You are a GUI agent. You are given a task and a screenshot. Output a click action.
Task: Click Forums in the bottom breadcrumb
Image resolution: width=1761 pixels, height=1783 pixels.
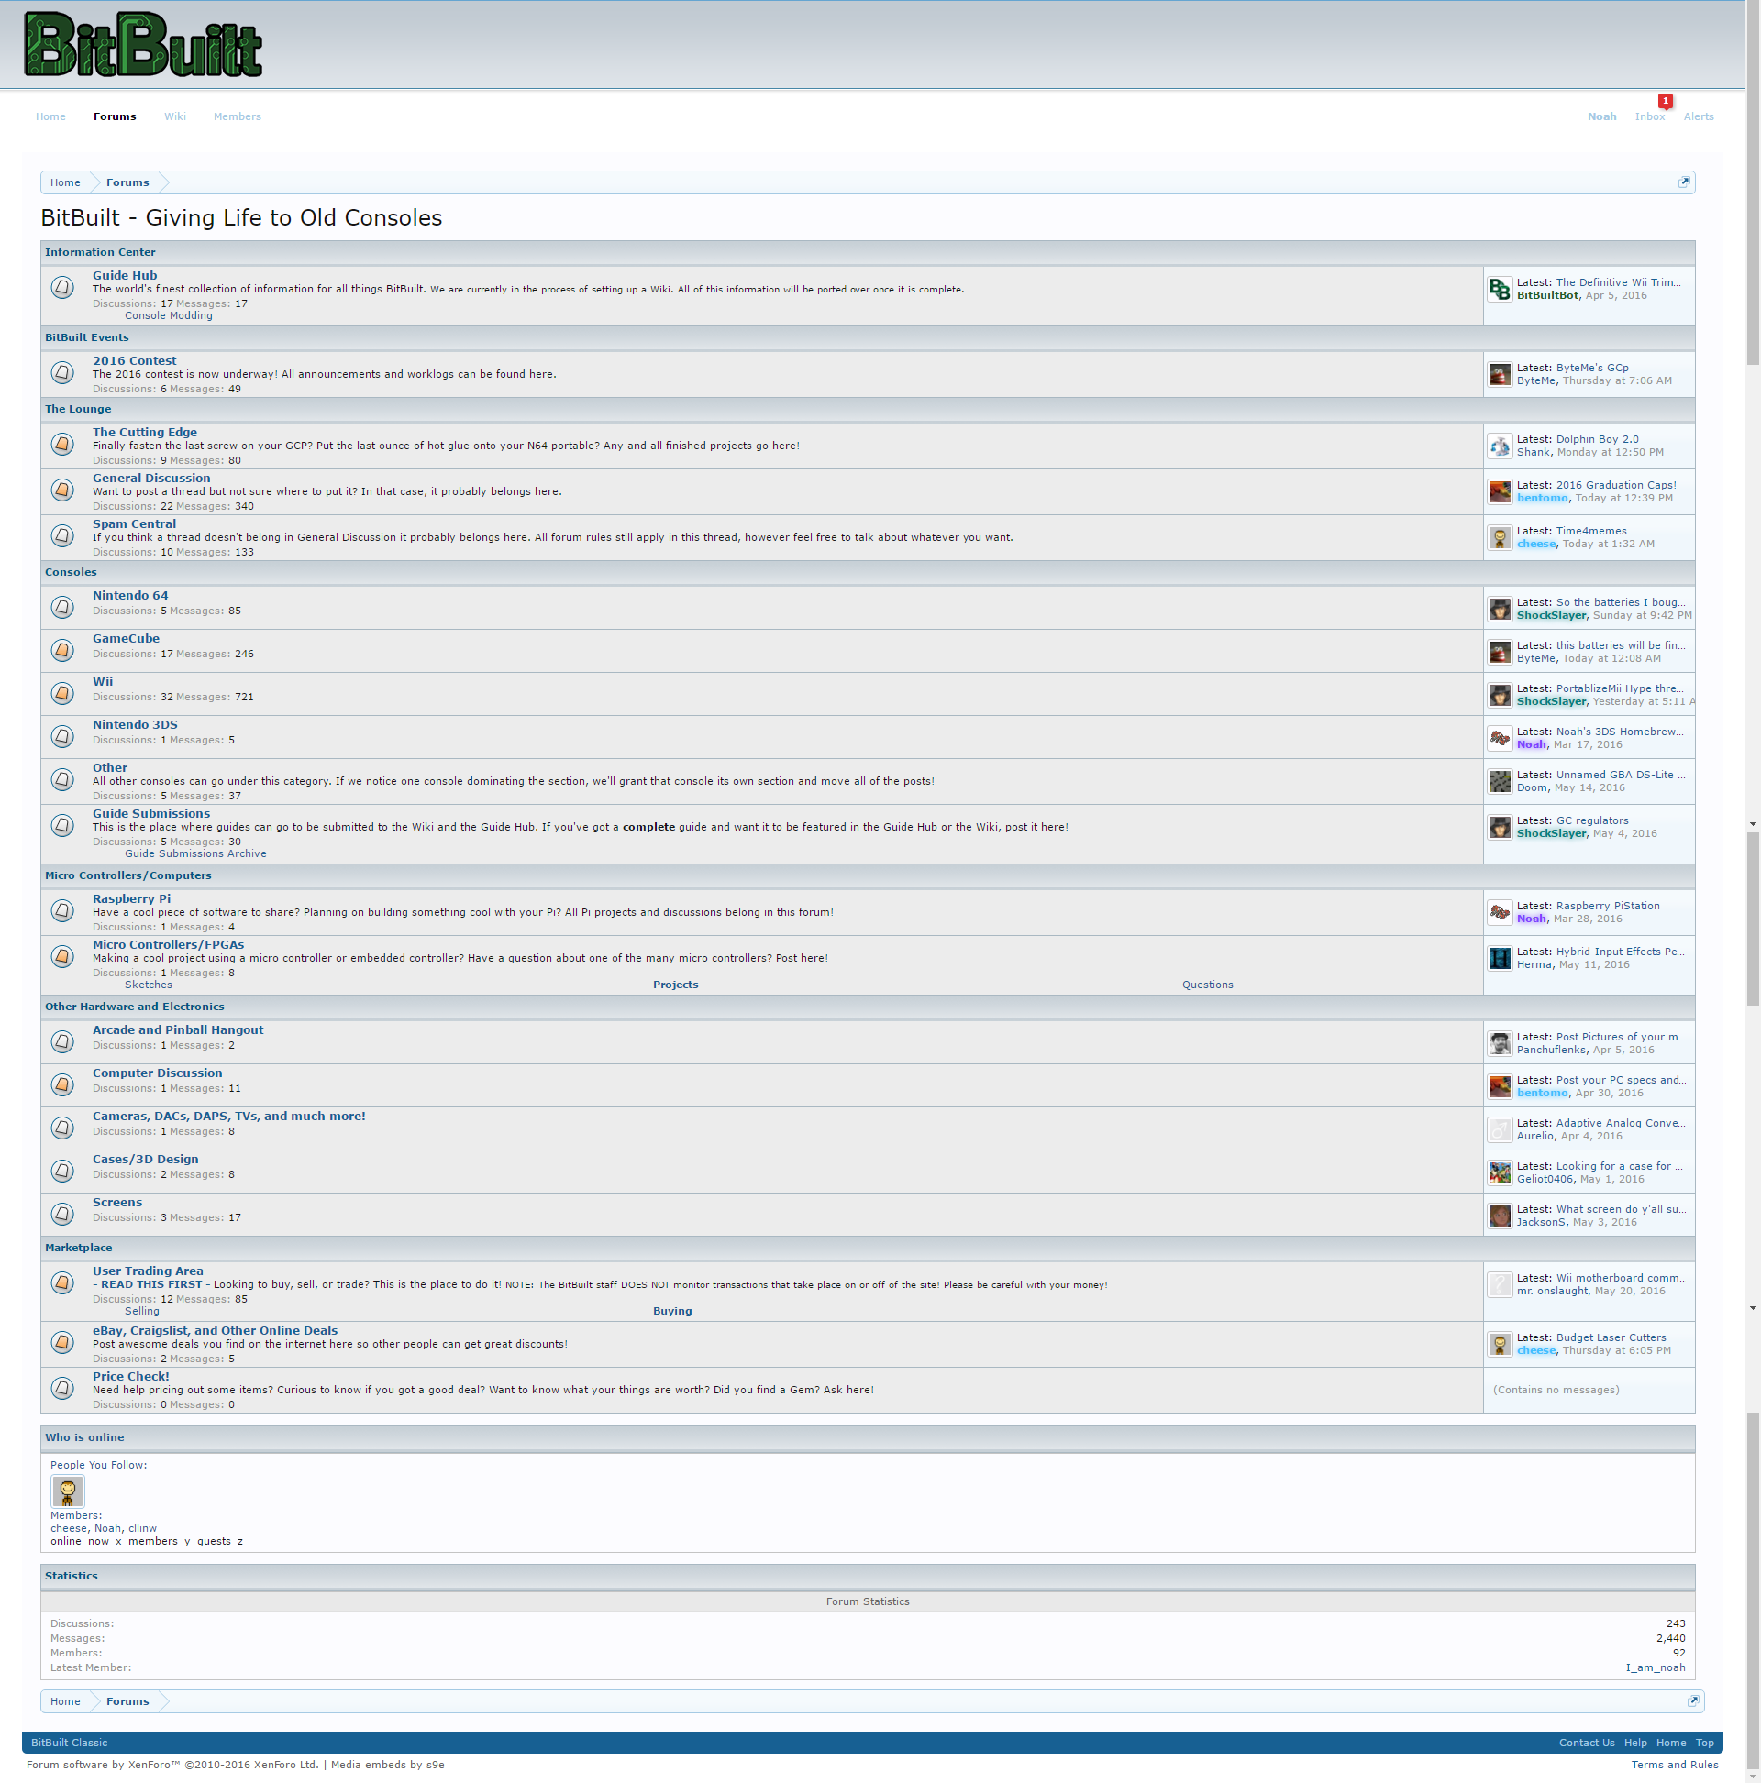click(x=127, y=1700)
